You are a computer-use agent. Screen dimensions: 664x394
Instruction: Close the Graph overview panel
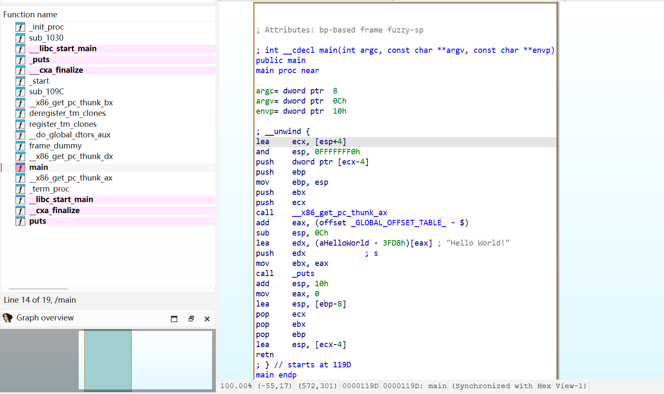pos(207,319)
